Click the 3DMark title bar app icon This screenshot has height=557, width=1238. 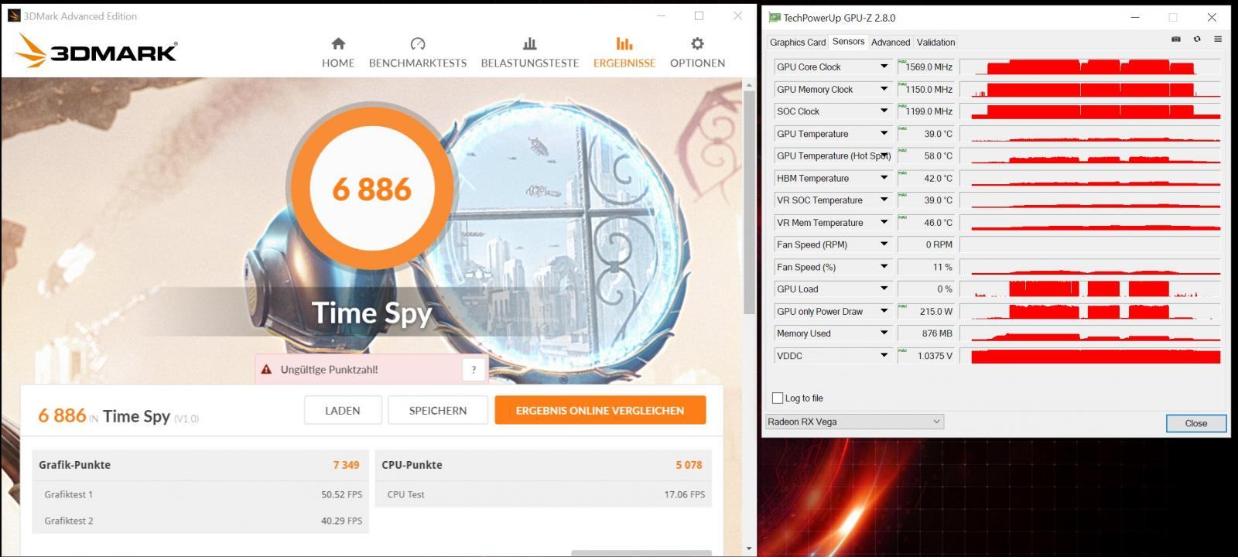click(13, 15)
